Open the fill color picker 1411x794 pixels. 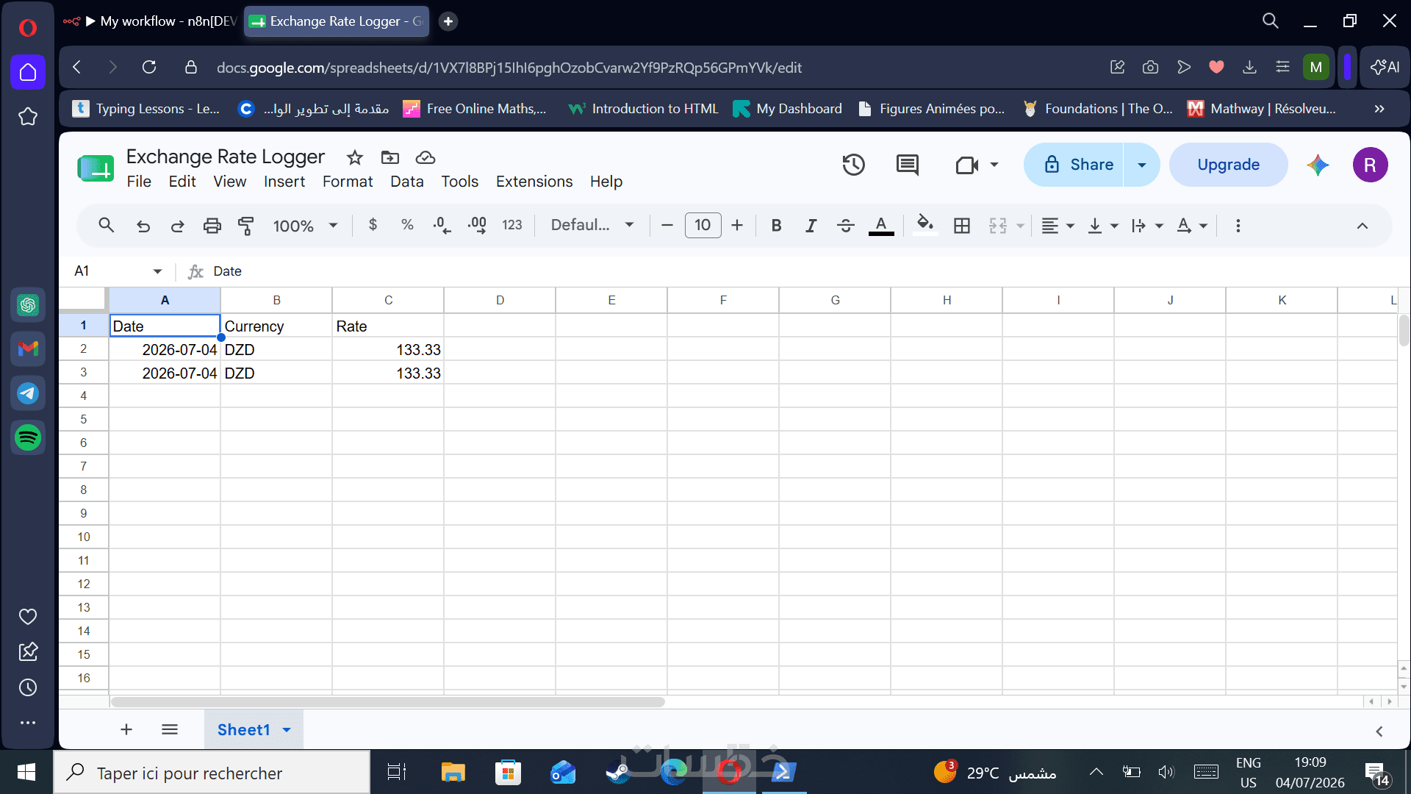pyautogui.click(x=925, y=224)
